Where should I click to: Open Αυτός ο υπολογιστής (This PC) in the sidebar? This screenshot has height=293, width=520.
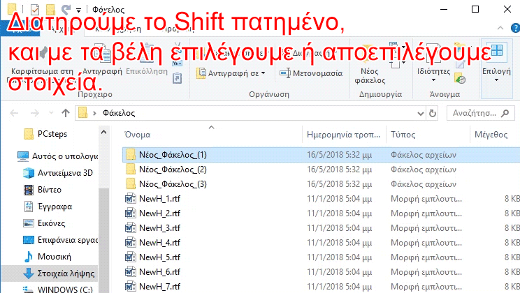pos(58,156)
